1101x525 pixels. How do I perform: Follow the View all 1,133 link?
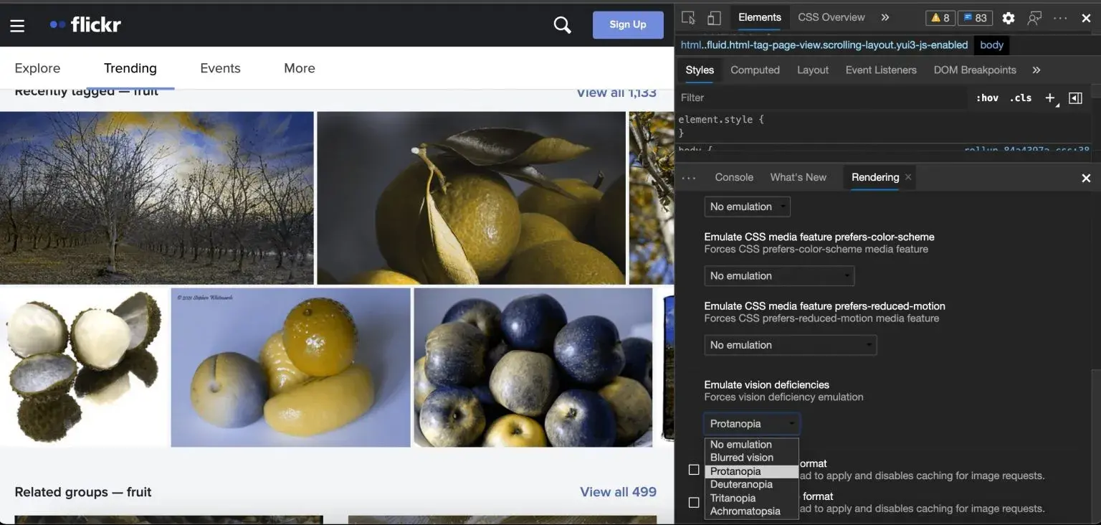tap(616, 93)
